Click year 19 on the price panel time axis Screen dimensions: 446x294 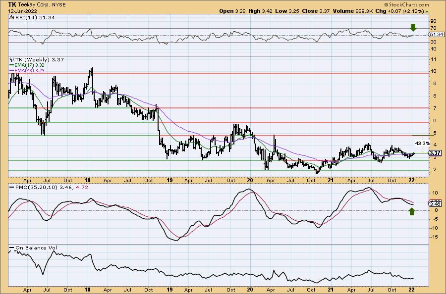[x=169, y=180]
